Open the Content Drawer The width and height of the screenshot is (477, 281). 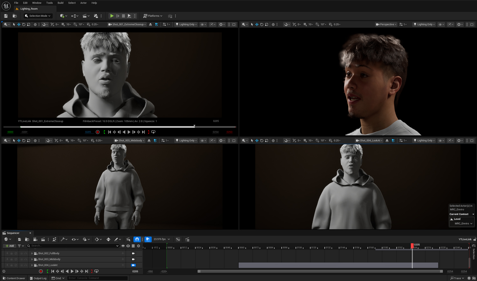(14, 278)
